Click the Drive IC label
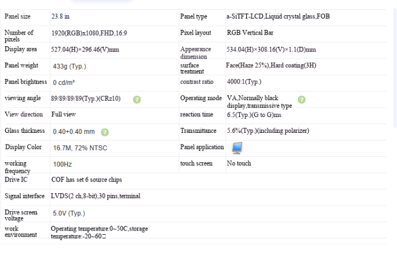The image size is (397, 254). pos(16,180)
